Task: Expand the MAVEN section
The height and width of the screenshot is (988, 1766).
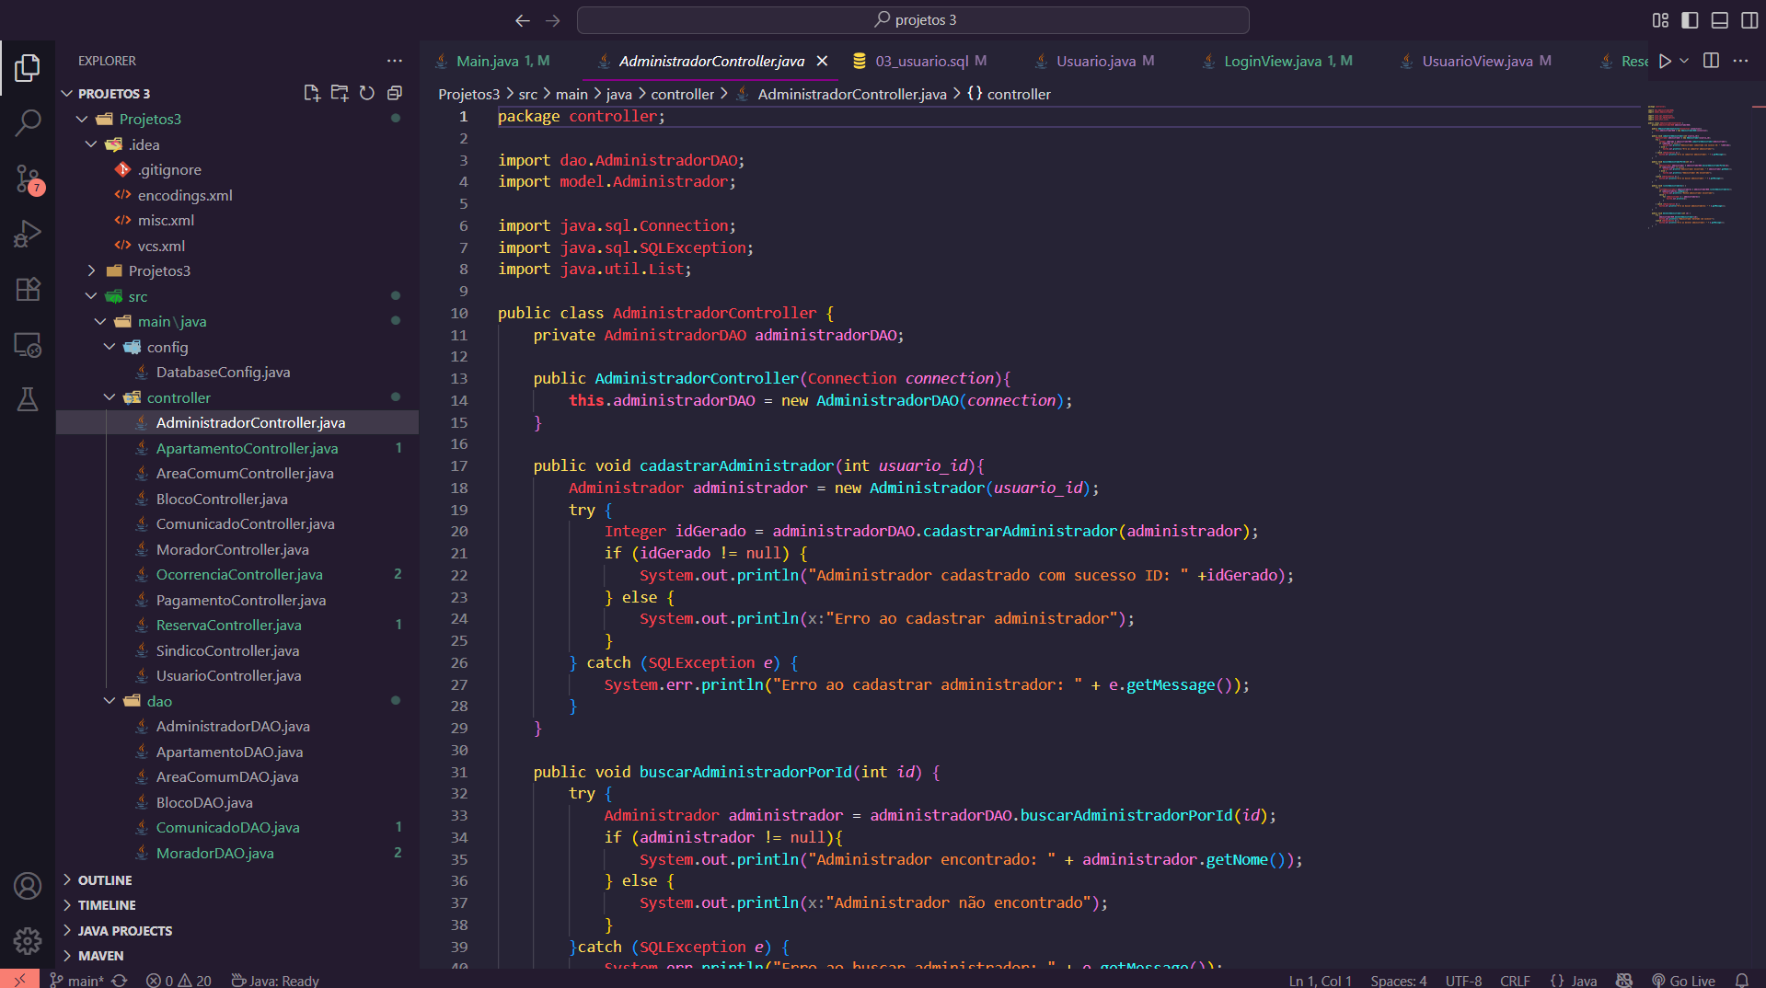Action: click(x=100, y=956)
